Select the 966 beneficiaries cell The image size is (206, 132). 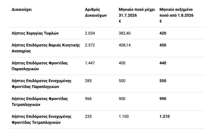point(88,98)
